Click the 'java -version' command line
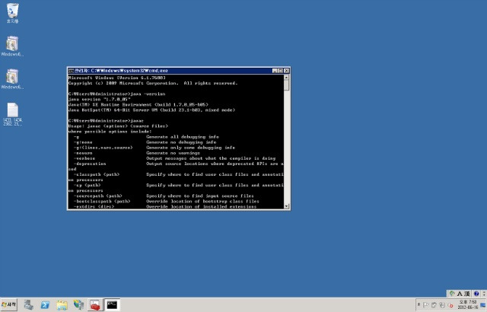The width and height of the screenshot is (487, 312). click(x=116, y=94)
